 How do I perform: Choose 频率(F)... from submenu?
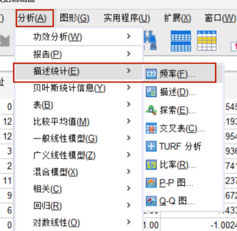[183, 74]
